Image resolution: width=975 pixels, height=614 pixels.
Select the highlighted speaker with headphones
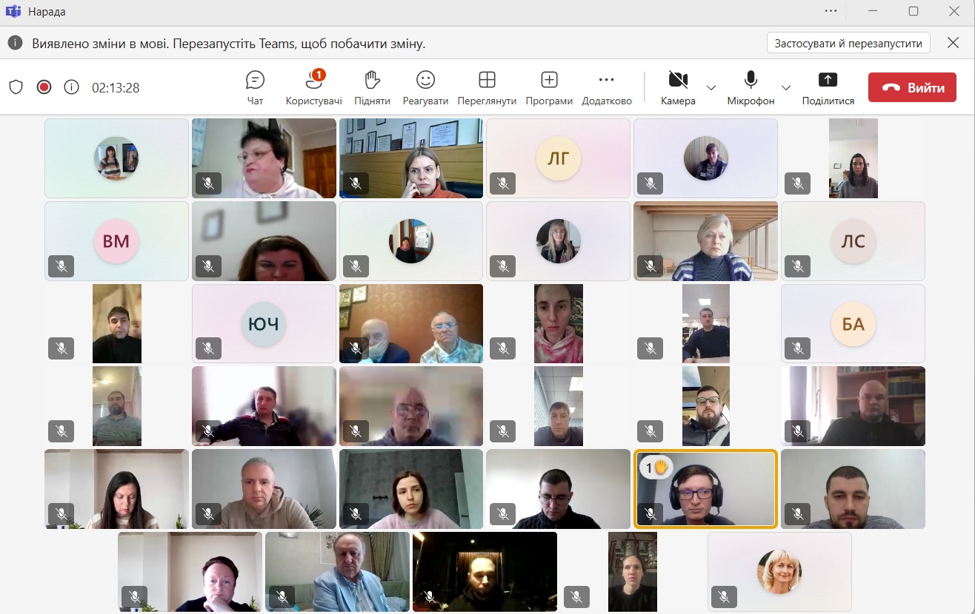click(705, 489)
